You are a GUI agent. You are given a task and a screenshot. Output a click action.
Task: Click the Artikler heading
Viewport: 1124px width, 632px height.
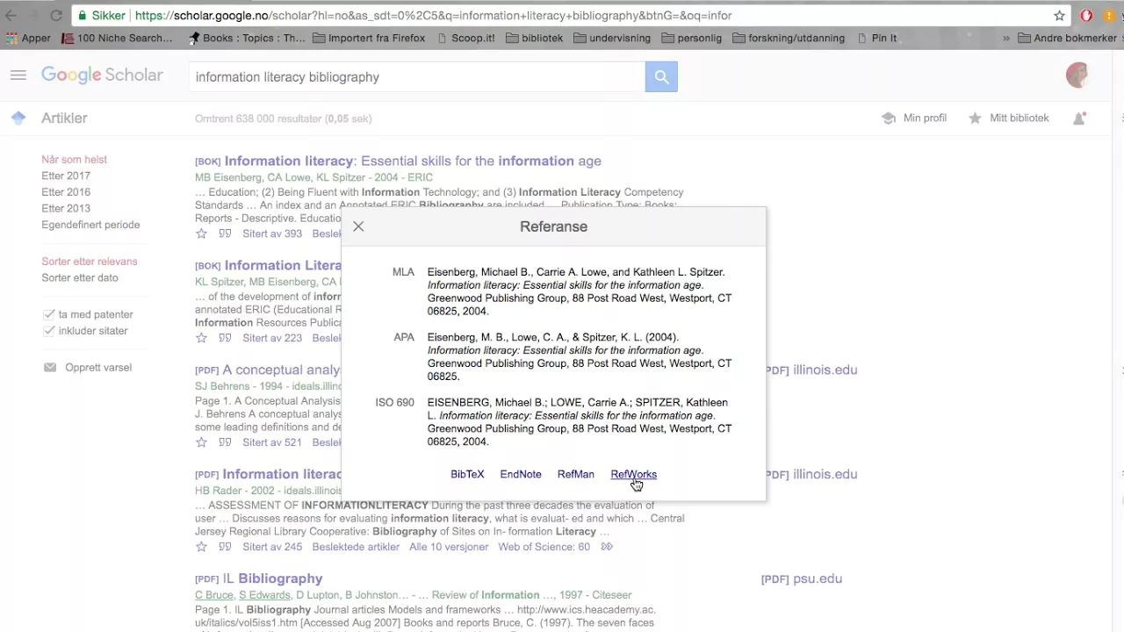tap(64, 118)
